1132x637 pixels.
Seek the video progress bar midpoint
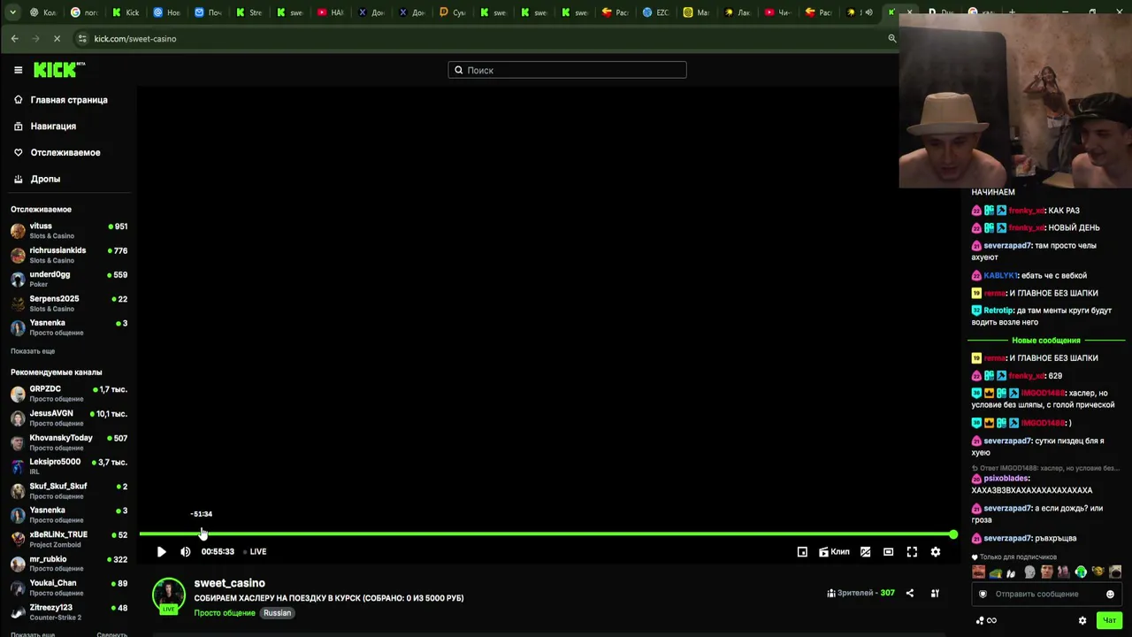pos(546,534)
